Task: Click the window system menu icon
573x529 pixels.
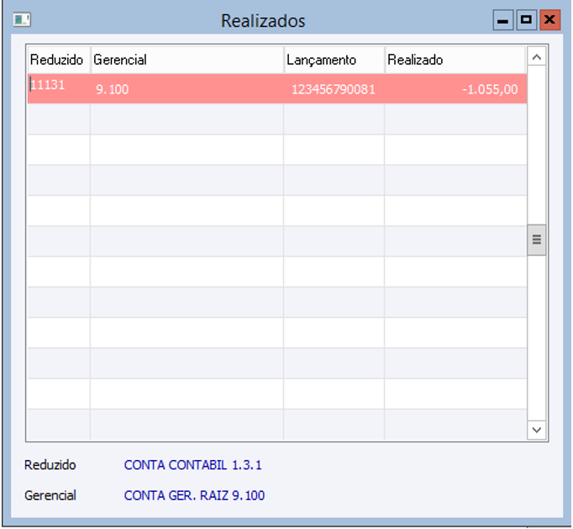Action: 22,19
